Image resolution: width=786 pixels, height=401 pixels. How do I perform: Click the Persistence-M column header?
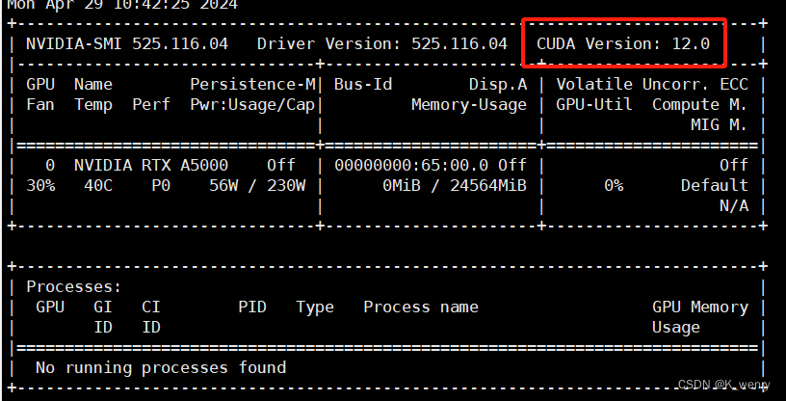coord(251,84)
